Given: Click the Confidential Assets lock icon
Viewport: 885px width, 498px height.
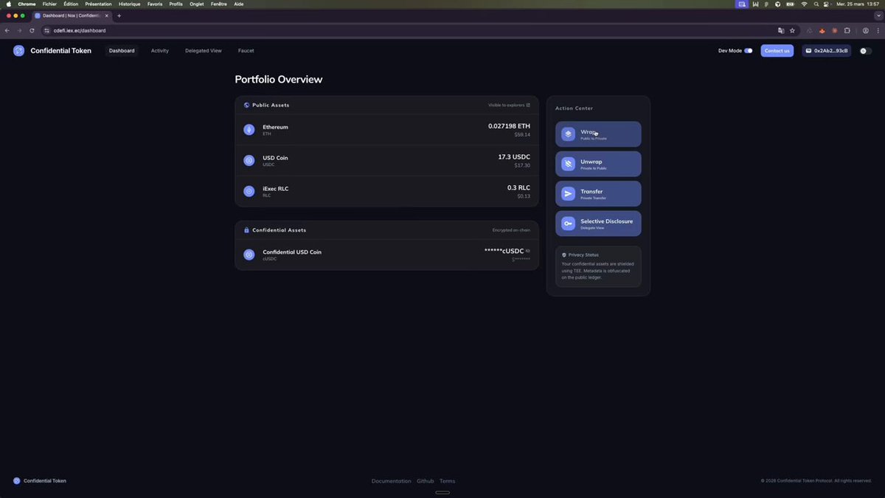Looking at the screenshot, I should (x=247, y=230).
